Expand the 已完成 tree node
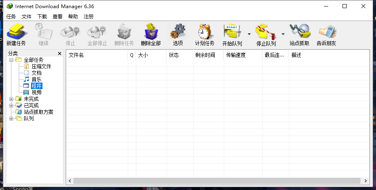 click(11, 105)
